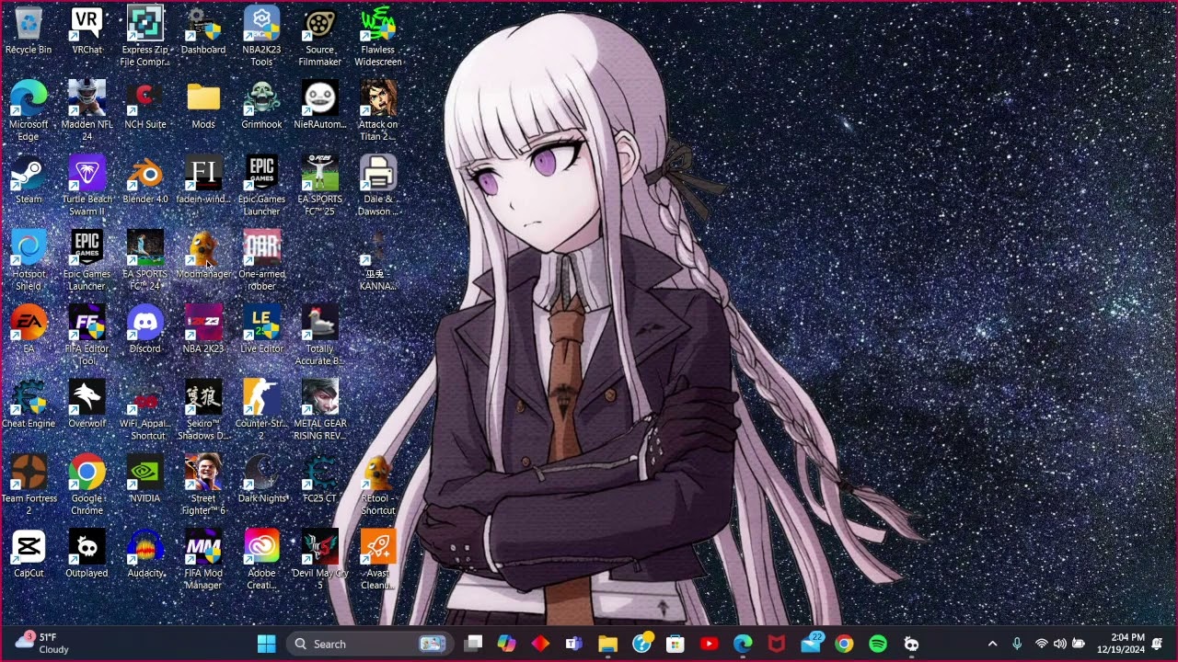Select the Live Editor desktop icon
The width and height of the screenshot is (1178, 662).
point(261,329)
